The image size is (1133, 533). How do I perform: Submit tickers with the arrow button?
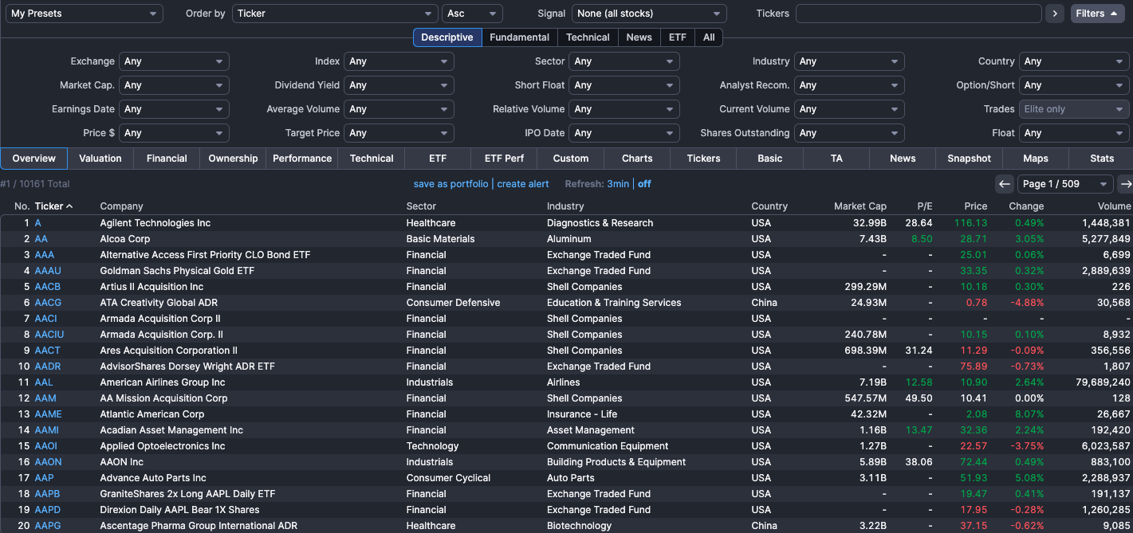click(x=1056, y=14)
